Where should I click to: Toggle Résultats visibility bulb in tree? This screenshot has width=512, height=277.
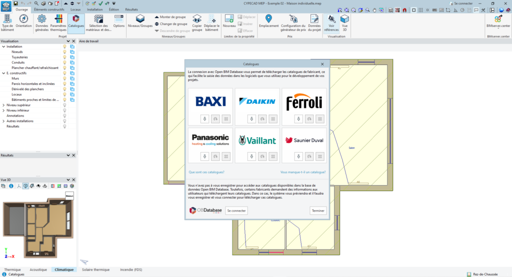click(x=64, y=126)
